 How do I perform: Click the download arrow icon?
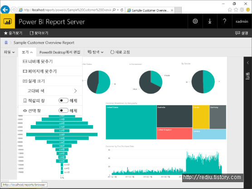[210, 21]
